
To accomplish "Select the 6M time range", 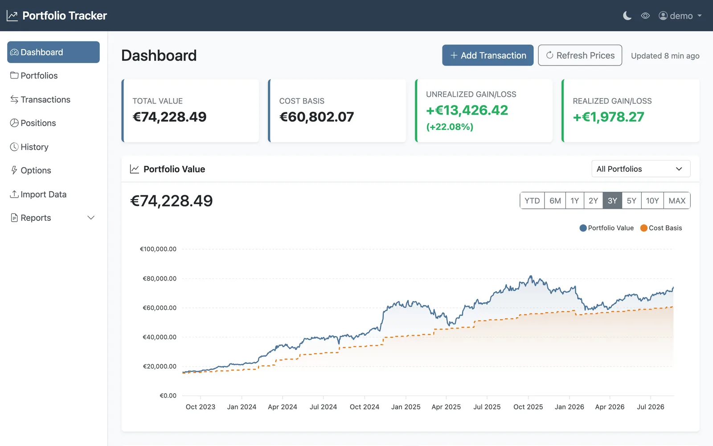I will (x=555, y=201).
